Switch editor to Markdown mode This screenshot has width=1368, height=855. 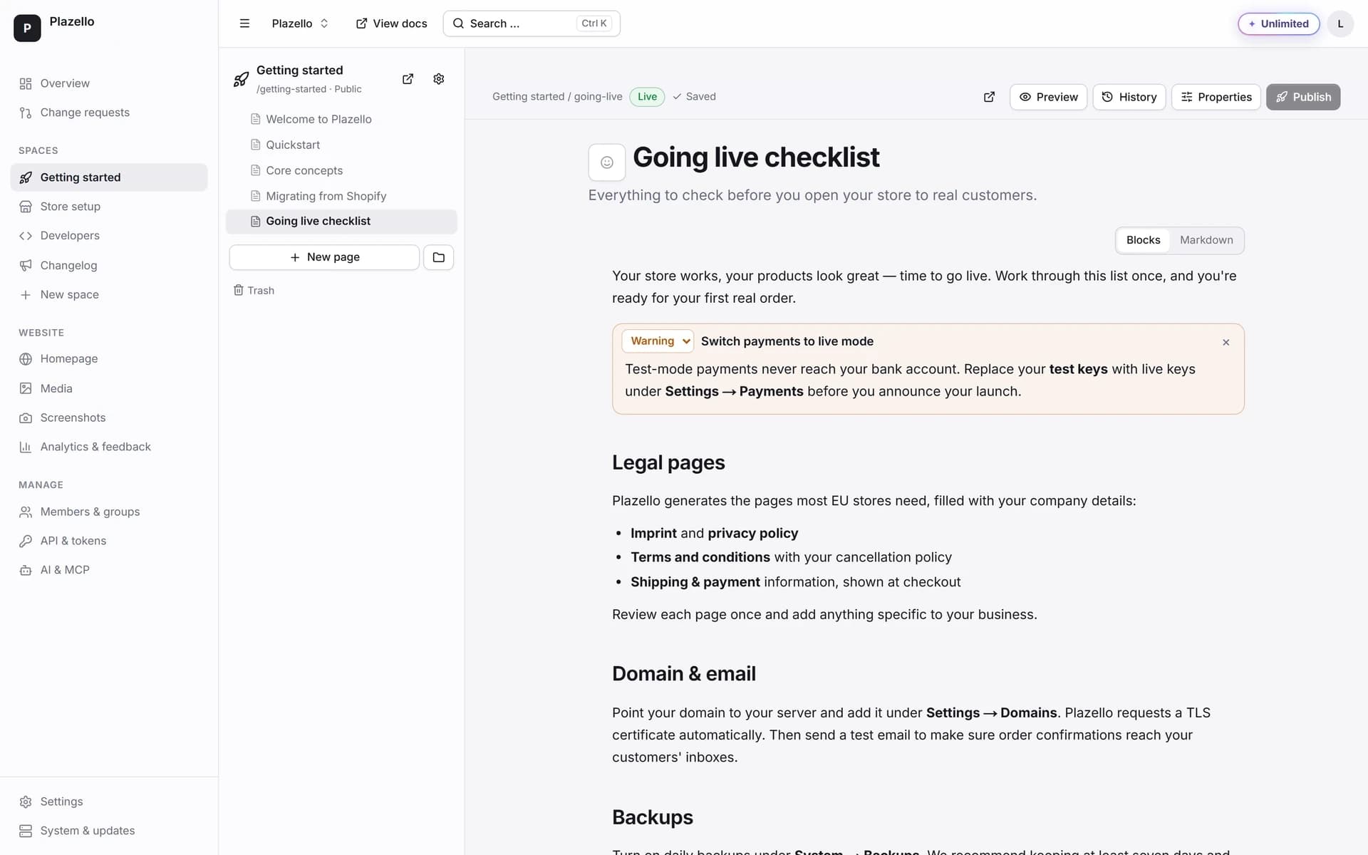[1206, 241]
